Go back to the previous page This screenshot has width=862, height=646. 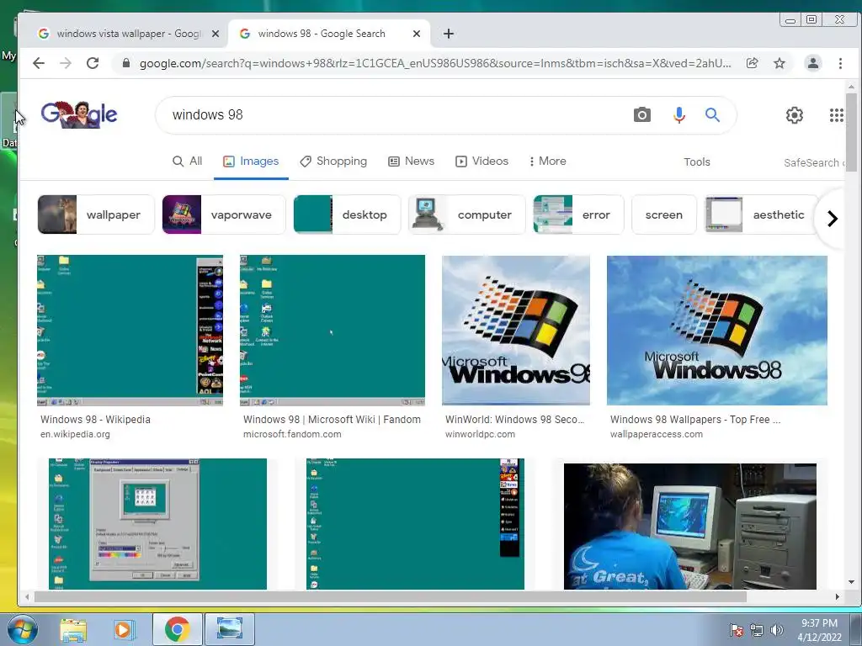tap(39, 63)
